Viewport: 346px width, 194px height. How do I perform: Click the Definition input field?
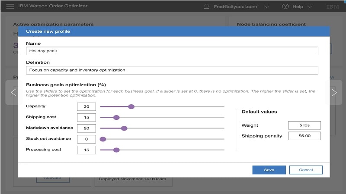(172, 70)
